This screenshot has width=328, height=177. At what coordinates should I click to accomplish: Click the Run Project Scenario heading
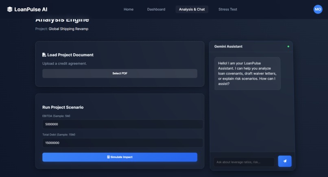tap(63, 107)
